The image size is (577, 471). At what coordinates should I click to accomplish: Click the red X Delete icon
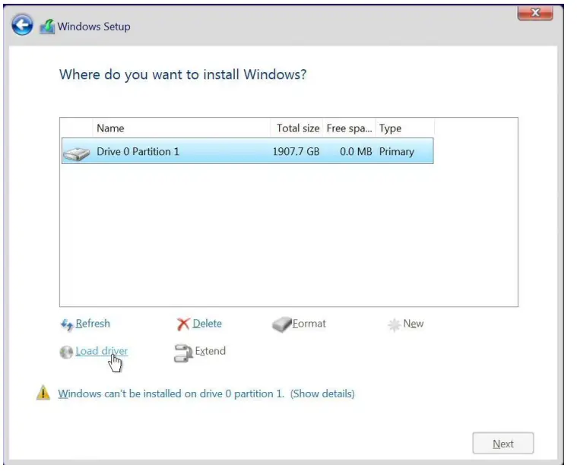click(x=183, y=324)
